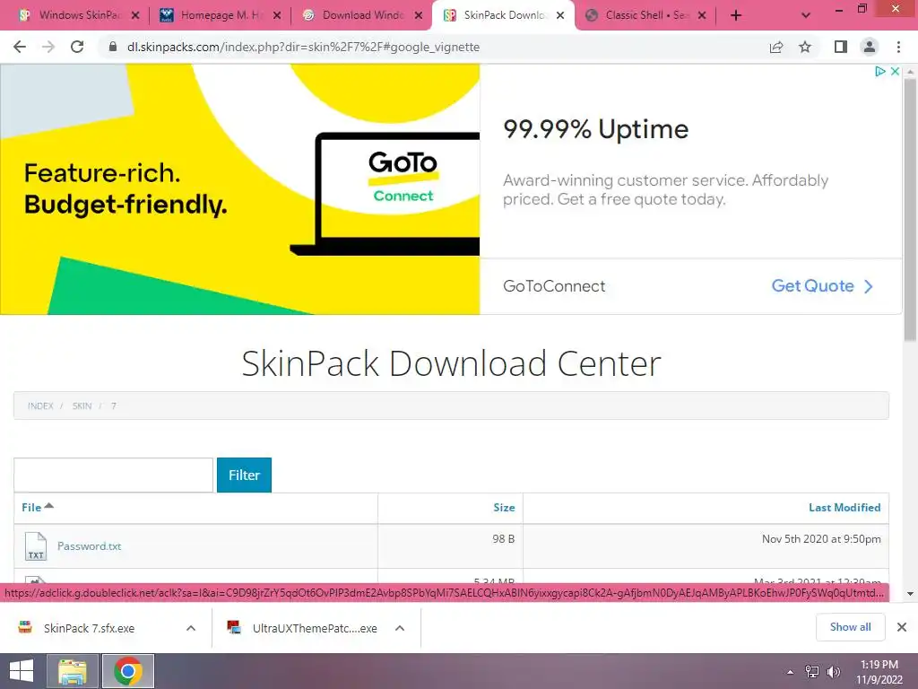Sort the list by Last Modified column
Screen dimensions: 918x689
(x=844, y=508)
